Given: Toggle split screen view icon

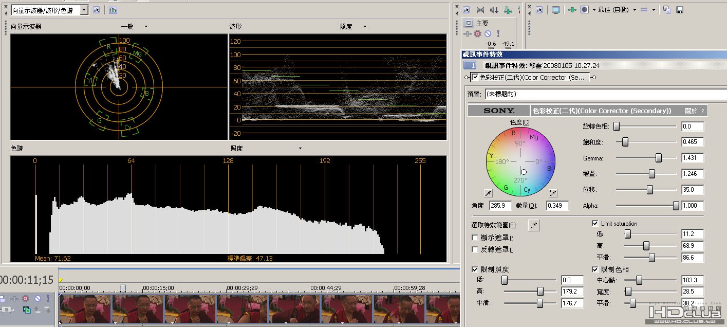Looking at the screenshot, I should [585, 10].
